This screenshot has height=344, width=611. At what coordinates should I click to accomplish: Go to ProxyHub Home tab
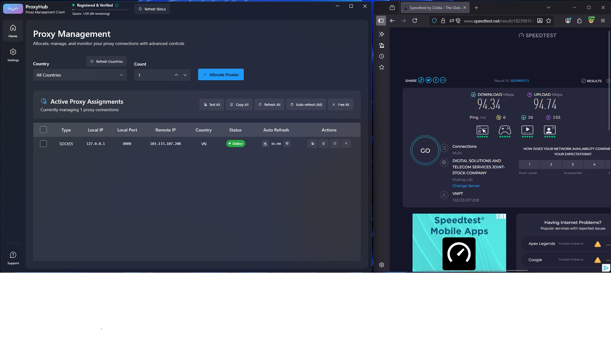(x=13, y=31)
